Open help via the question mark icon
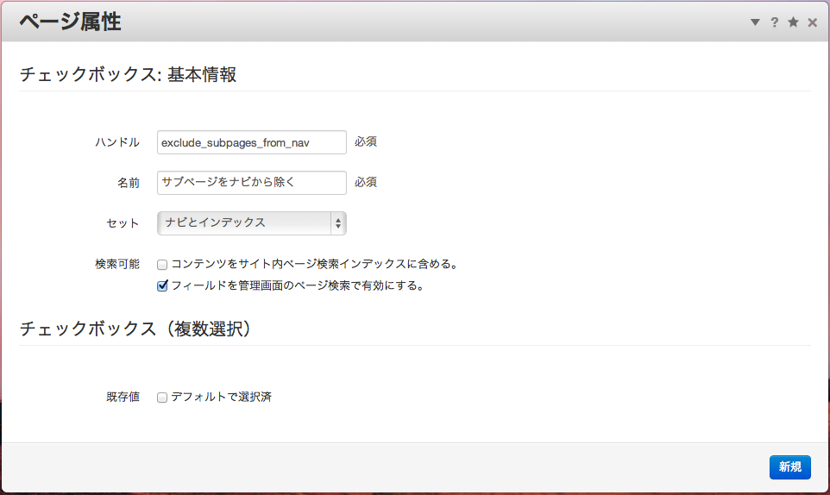830x495 pixels. 775,22
